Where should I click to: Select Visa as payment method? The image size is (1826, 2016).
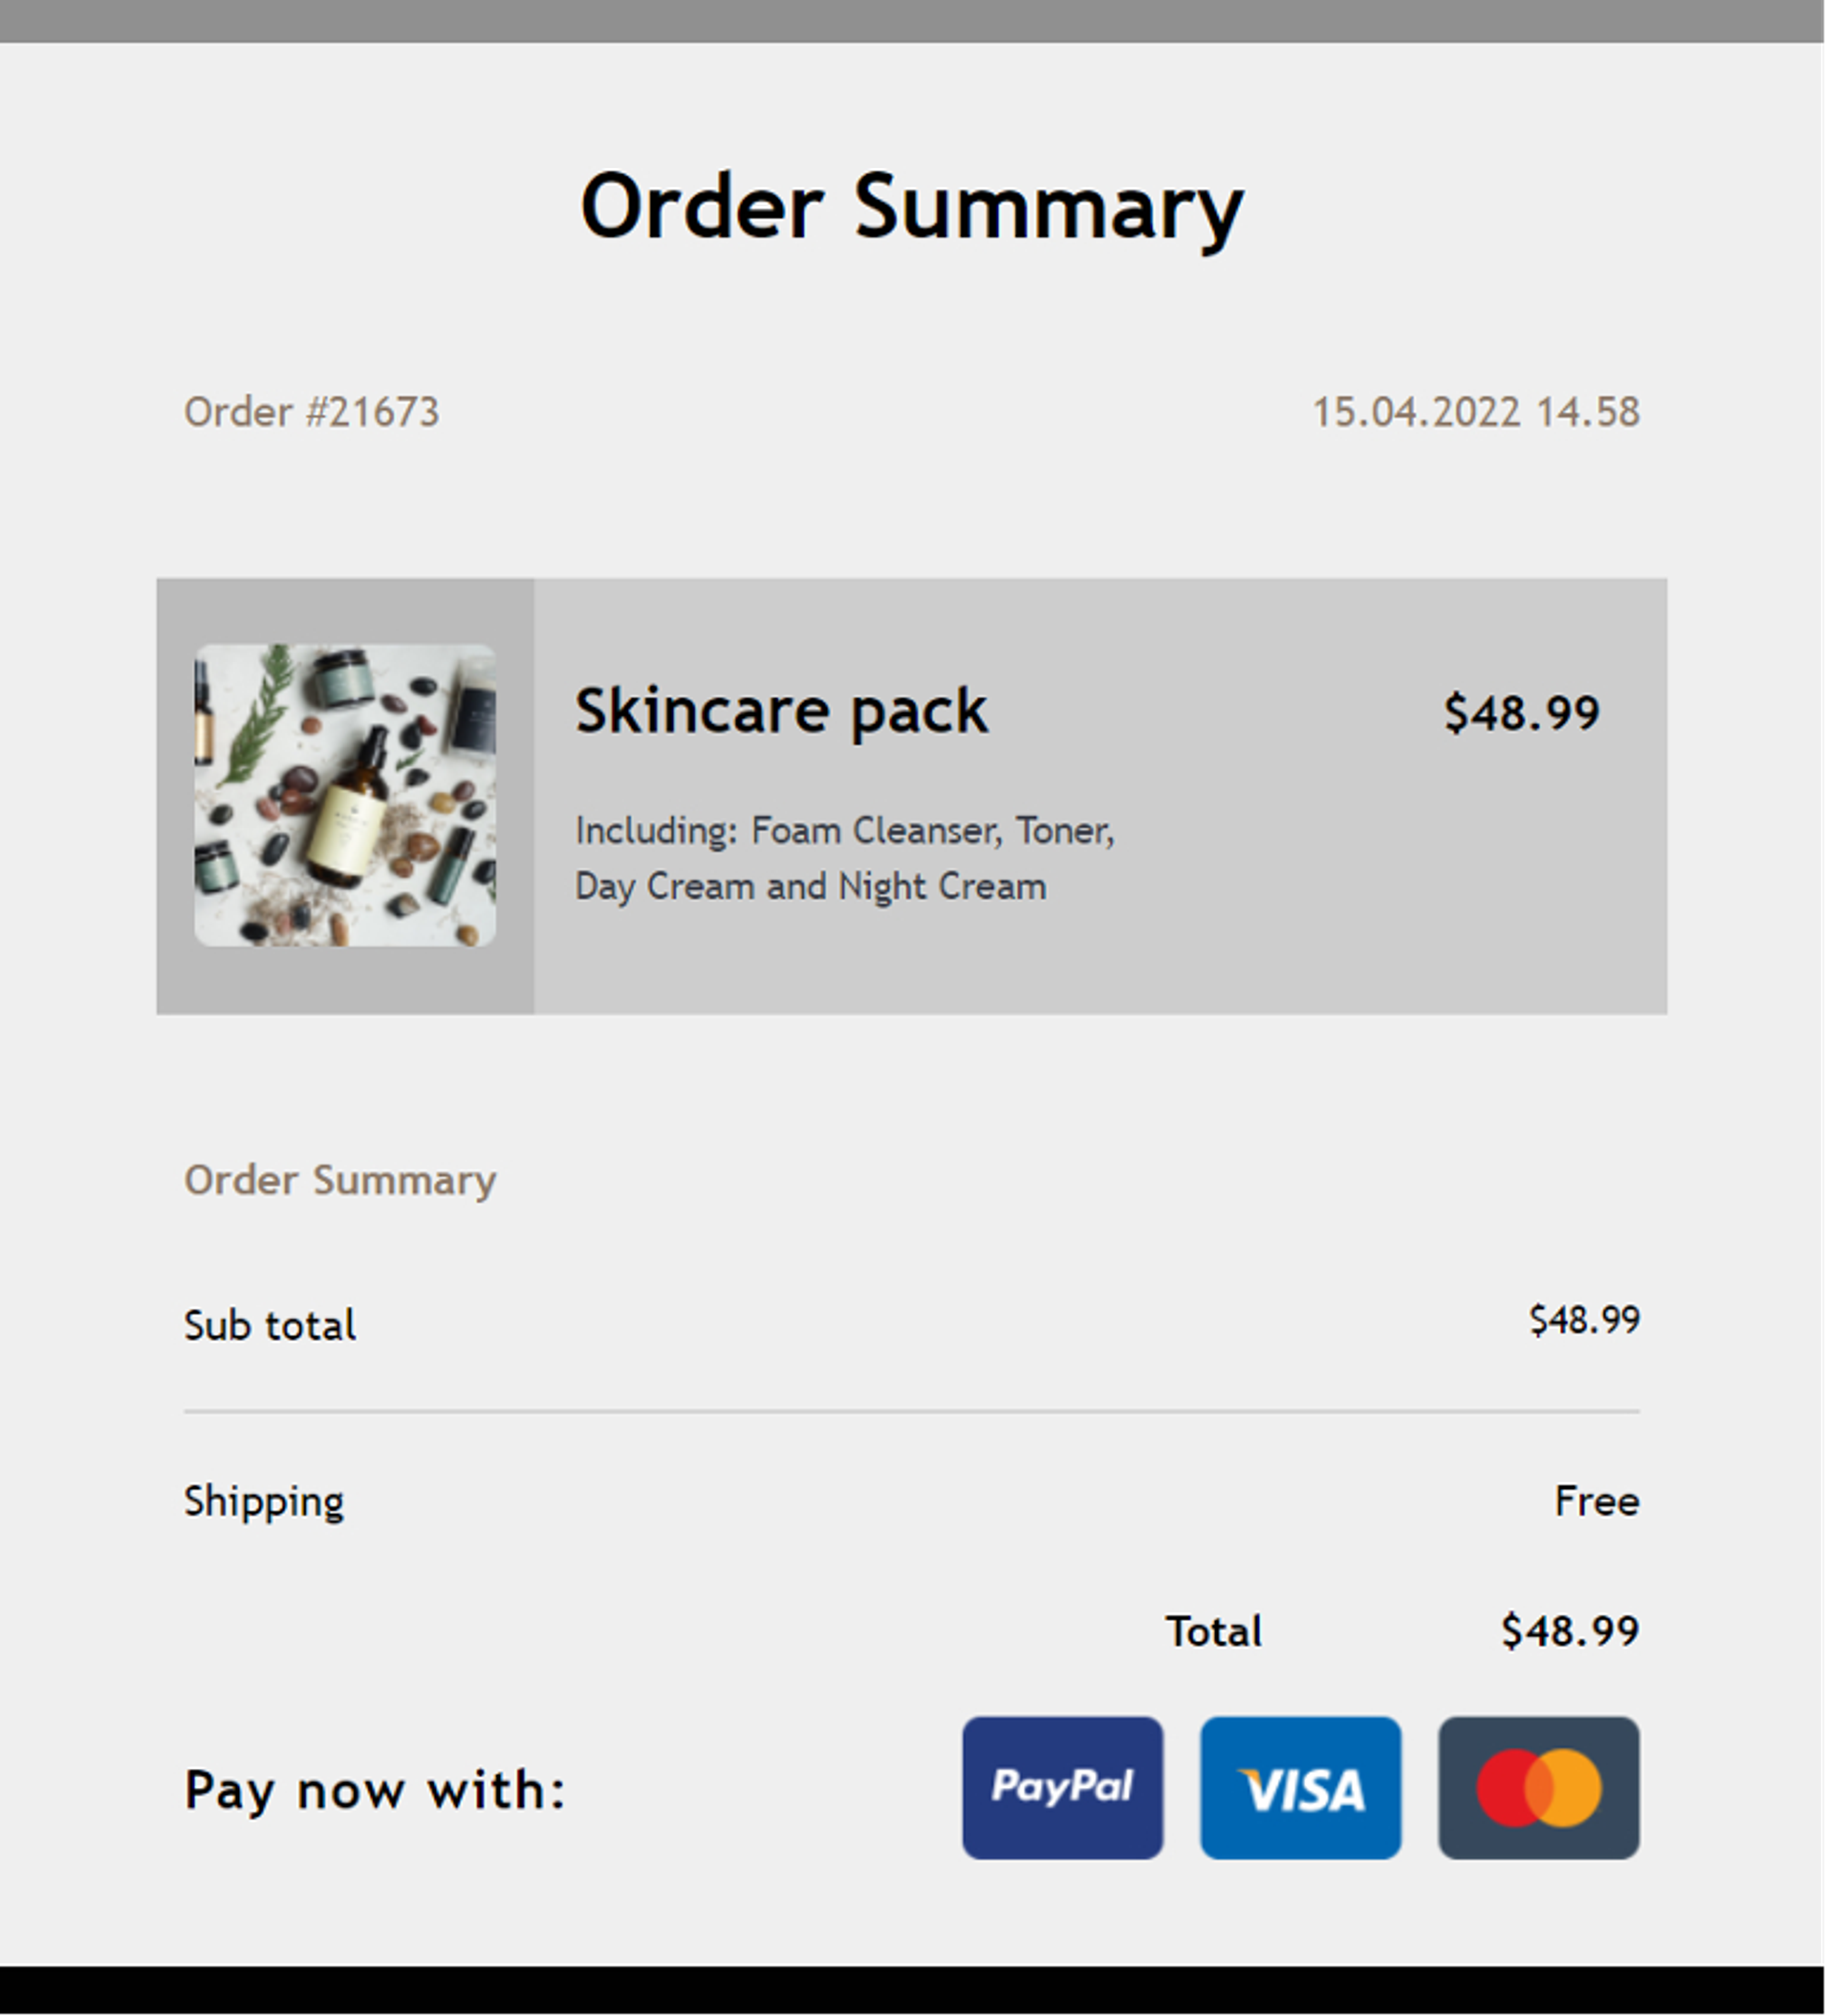pyautogui.click(x=1300, y=1788)
